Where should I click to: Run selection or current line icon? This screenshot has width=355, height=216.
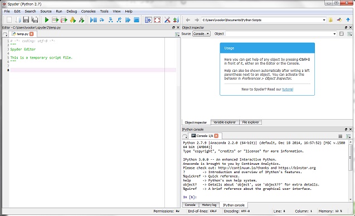click(72, 20)
